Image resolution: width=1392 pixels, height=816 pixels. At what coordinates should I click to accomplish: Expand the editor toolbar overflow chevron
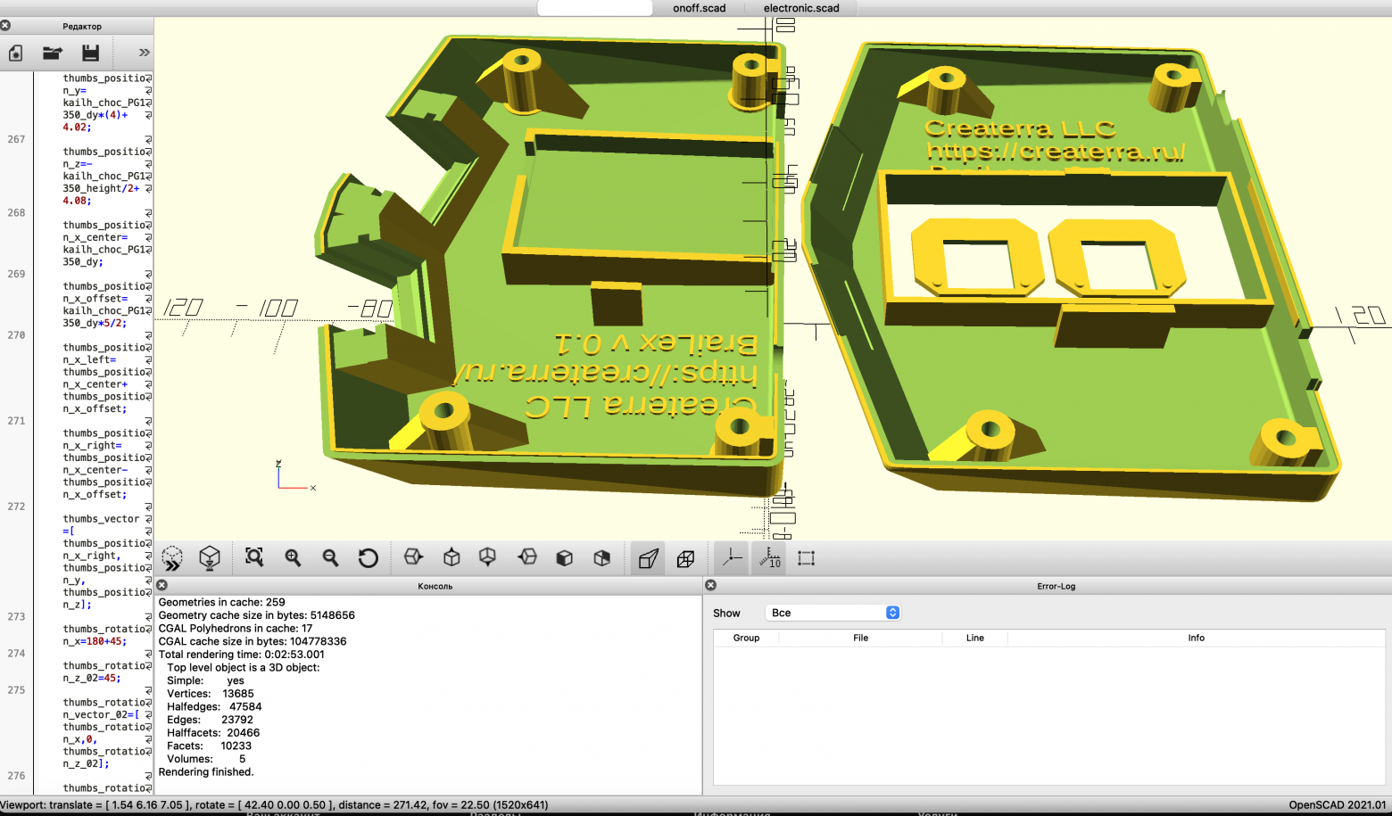click(144, 53)
